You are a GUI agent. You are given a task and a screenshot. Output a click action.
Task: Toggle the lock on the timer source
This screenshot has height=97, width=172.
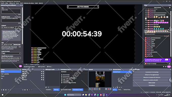(43, 72)
